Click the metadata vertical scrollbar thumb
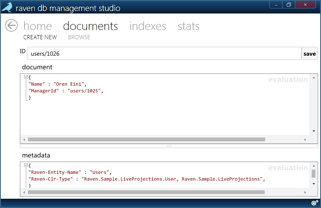 [x=314, y=174]
